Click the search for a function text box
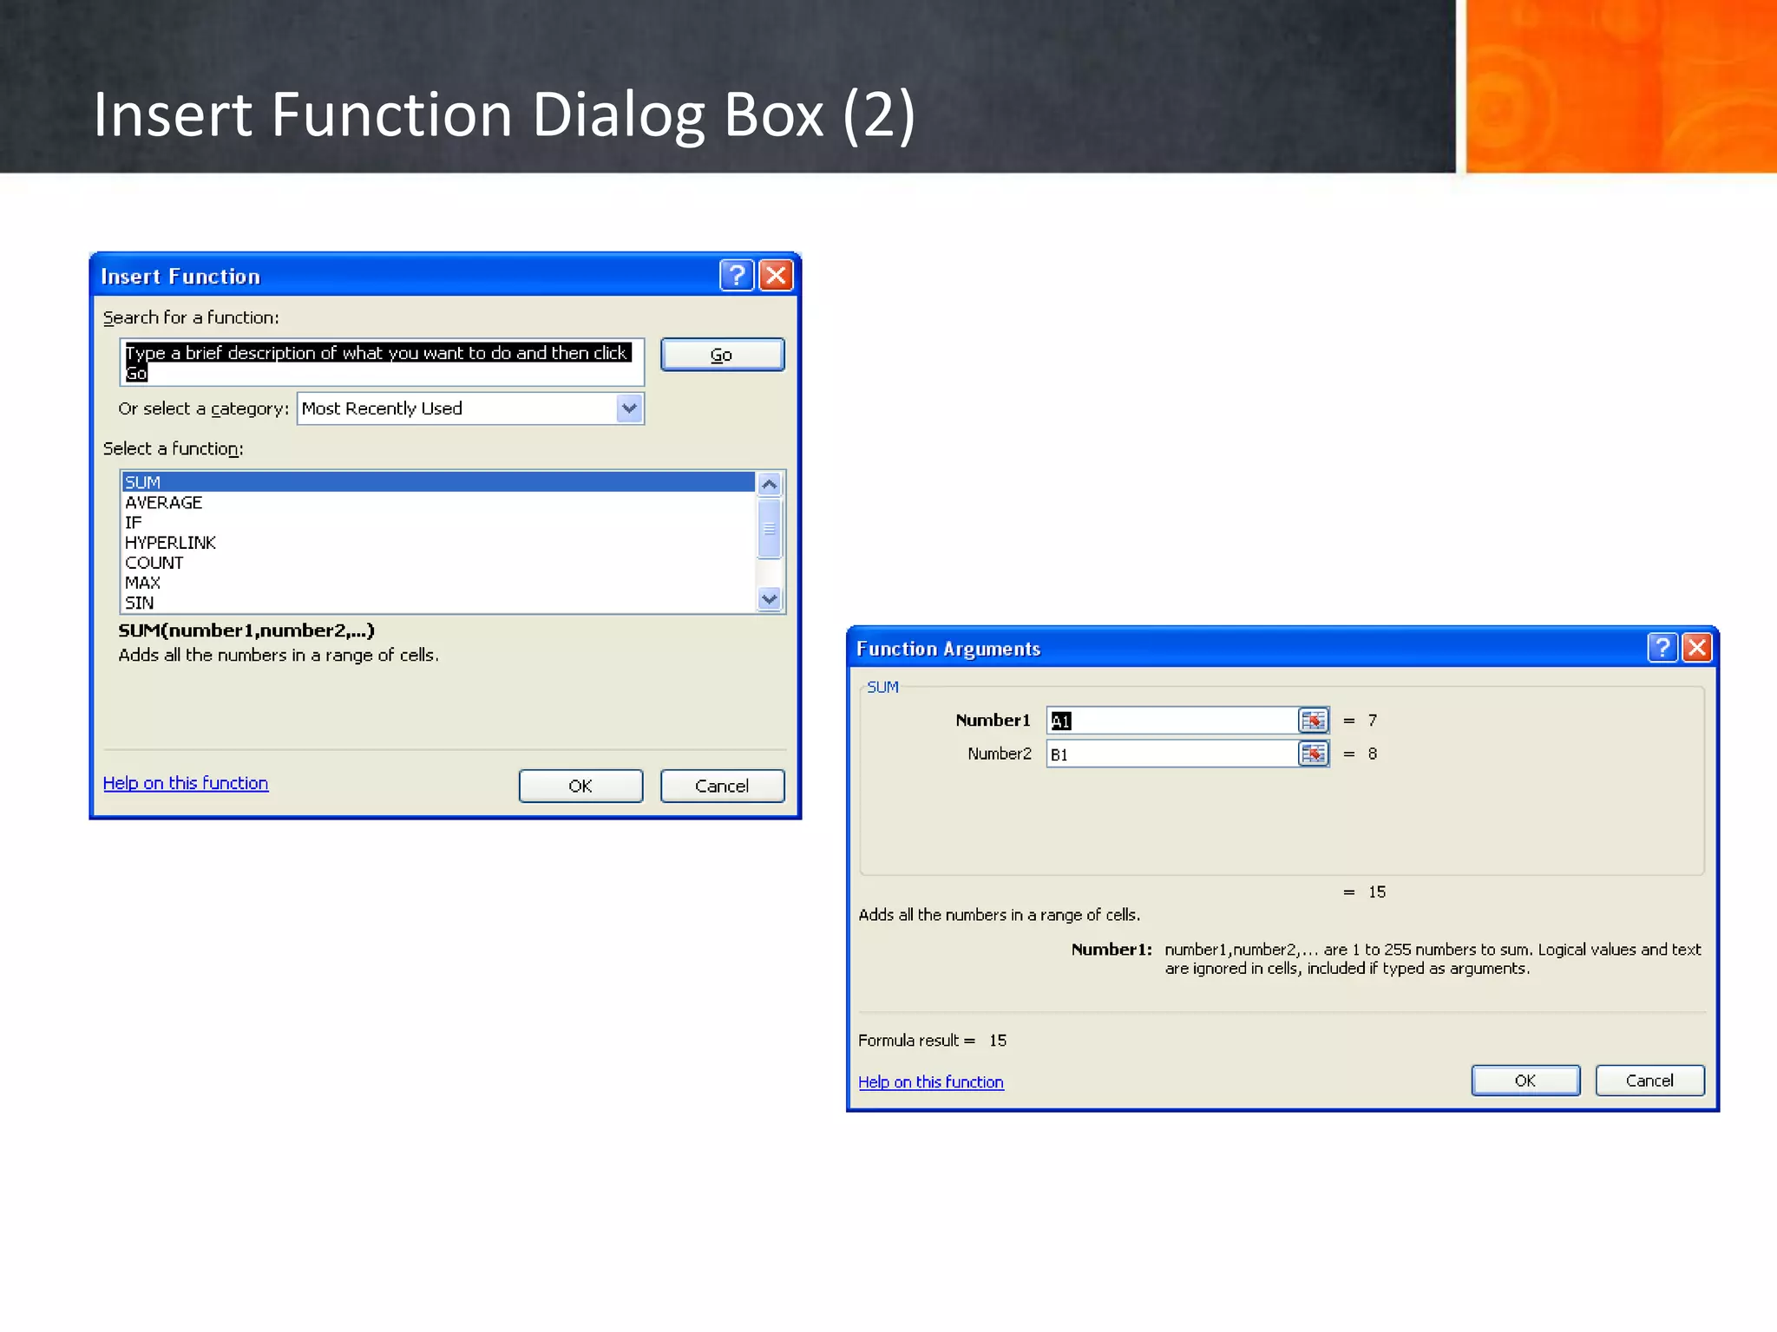The width and height of the screenshot is (1777, 1332). (x=382, y=362)
